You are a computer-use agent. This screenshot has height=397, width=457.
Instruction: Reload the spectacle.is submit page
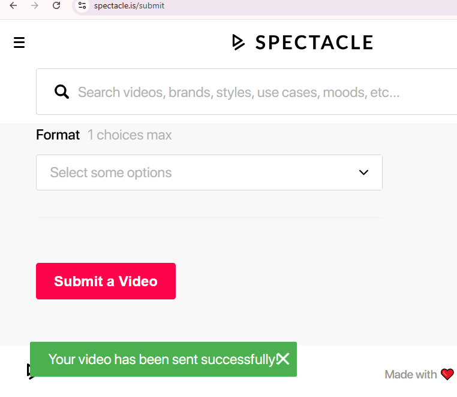click(x=56, y=5)
